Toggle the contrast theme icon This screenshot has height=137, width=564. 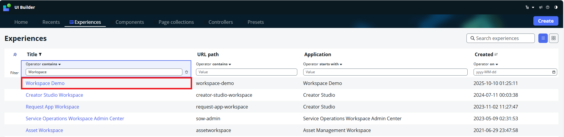point(556,7)
